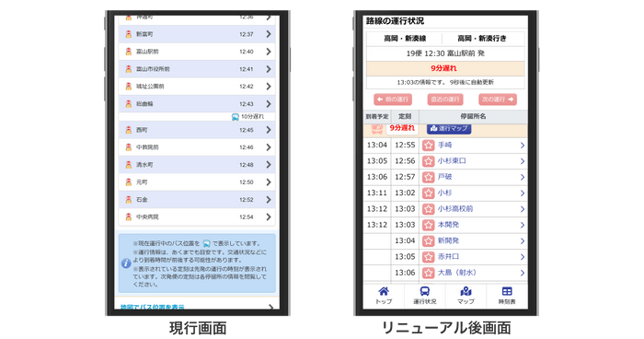Expand the 新富町 stop row chevron

coord(269,34)
